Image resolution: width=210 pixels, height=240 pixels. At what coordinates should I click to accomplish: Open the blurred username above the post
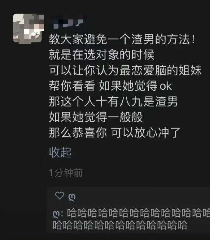pos(68,22)
